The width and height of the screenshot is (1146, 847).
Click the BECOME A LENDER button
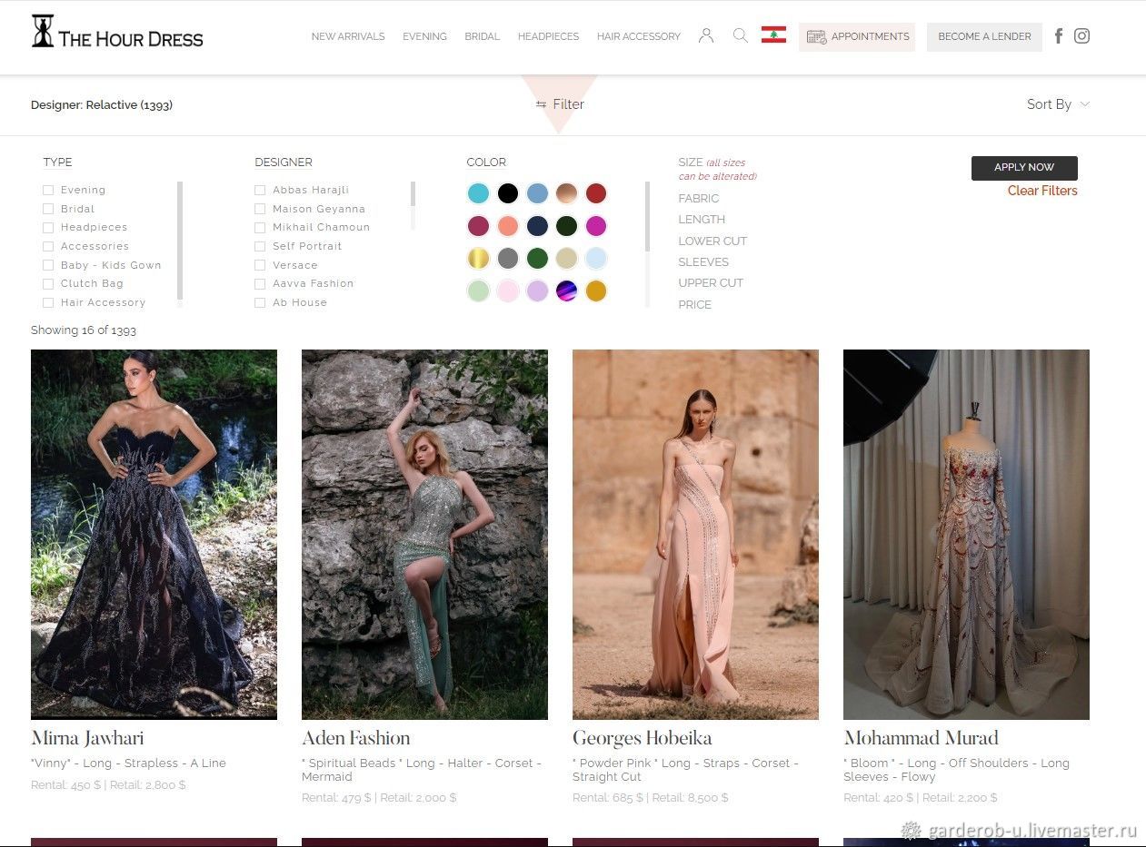[984, 36]
